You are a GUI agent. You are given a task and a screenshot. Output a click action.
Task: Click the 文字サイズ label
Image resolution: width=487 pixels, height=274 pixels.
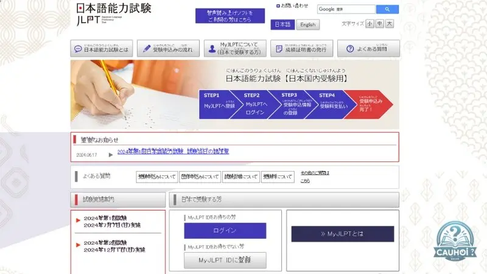[352, 24]
